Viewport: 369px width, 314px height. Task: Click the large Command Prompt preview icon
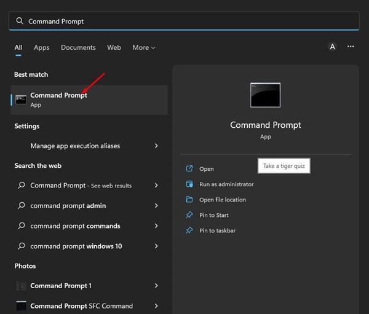tap(265, 95)
